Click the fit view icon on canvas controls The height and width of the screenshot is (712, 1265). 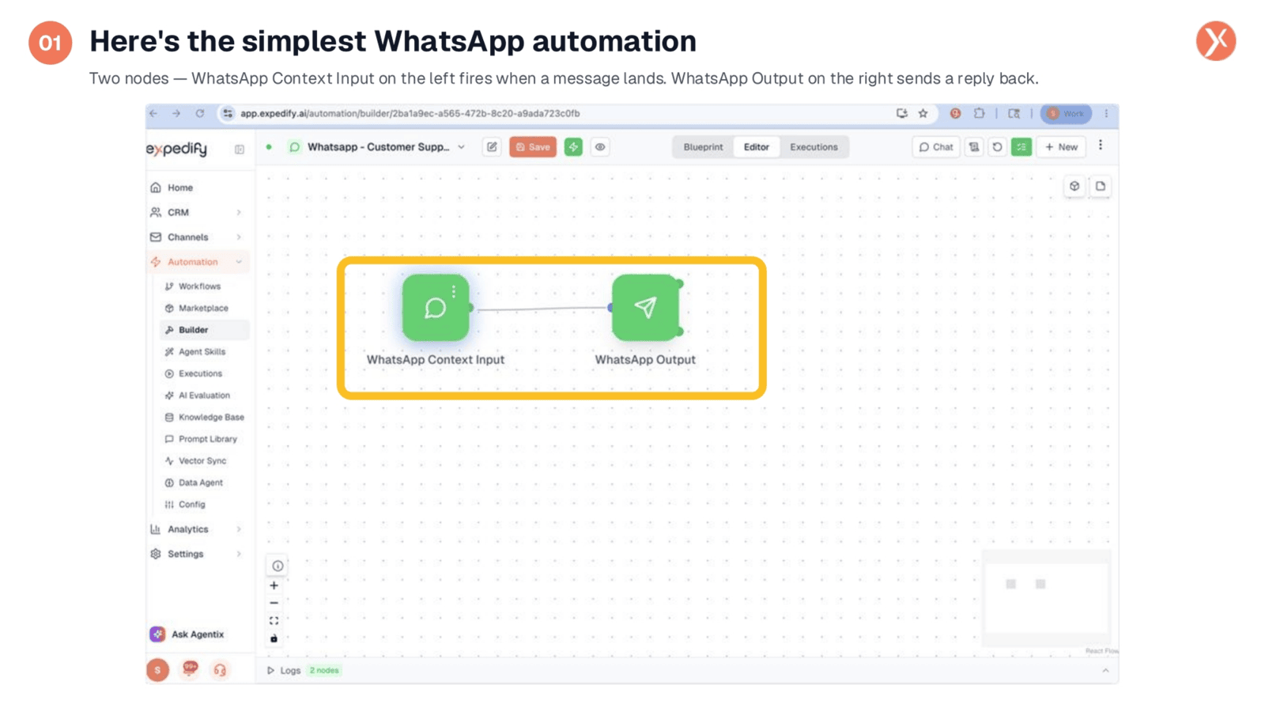point(274,621)
